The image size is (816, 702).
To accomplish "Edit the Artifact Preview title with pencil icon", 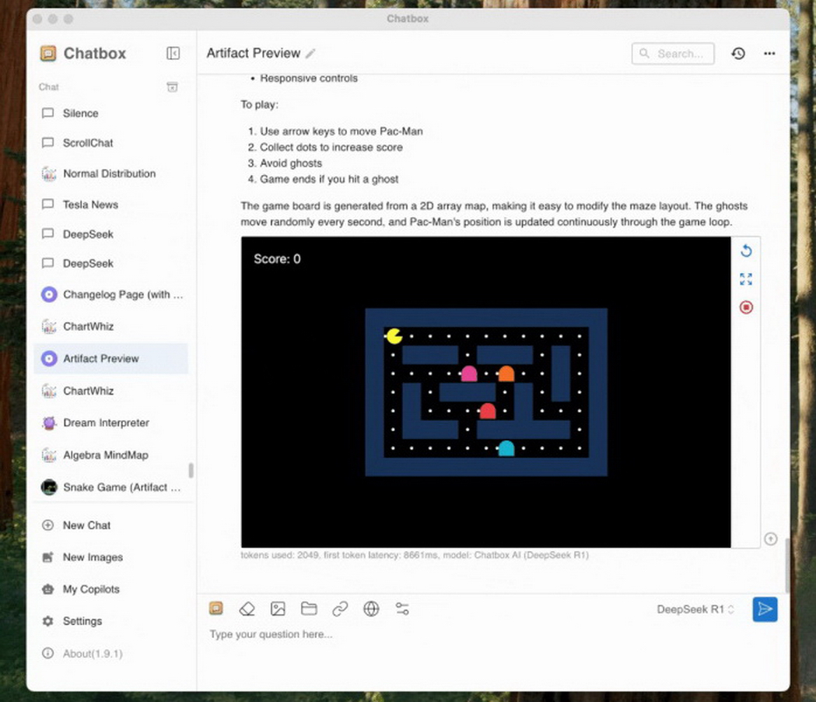I will click(310, 54).
